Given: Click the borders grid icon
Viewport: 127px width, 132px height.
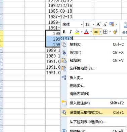Looking at the screenshot, I should click(105, 32).
